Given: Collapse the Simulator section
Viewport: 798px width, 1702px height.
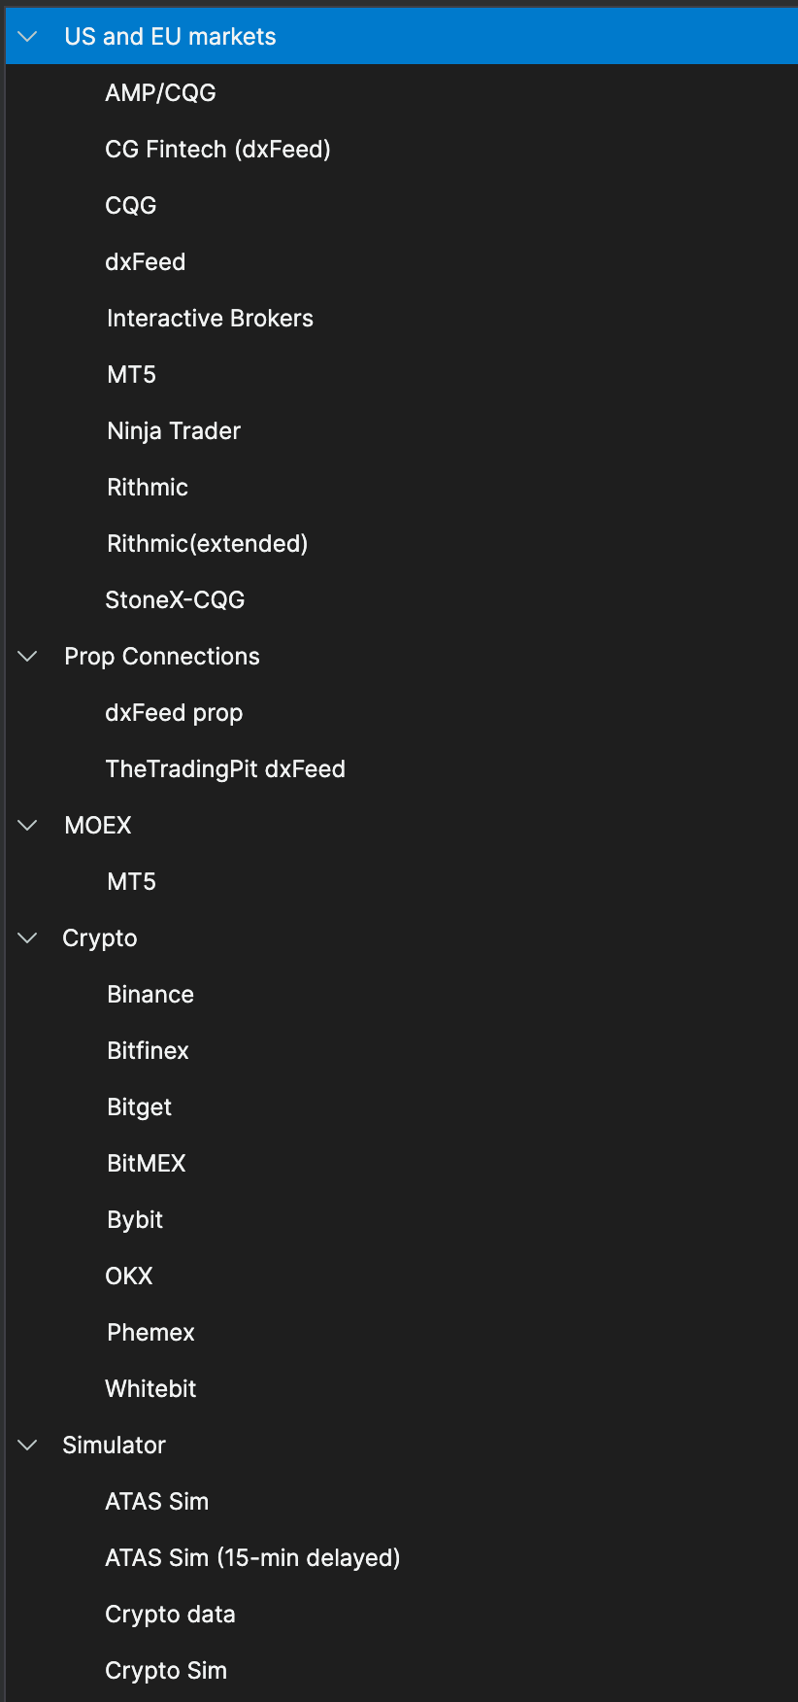Looking at the screenshot, I should [x=26, y=1445].
